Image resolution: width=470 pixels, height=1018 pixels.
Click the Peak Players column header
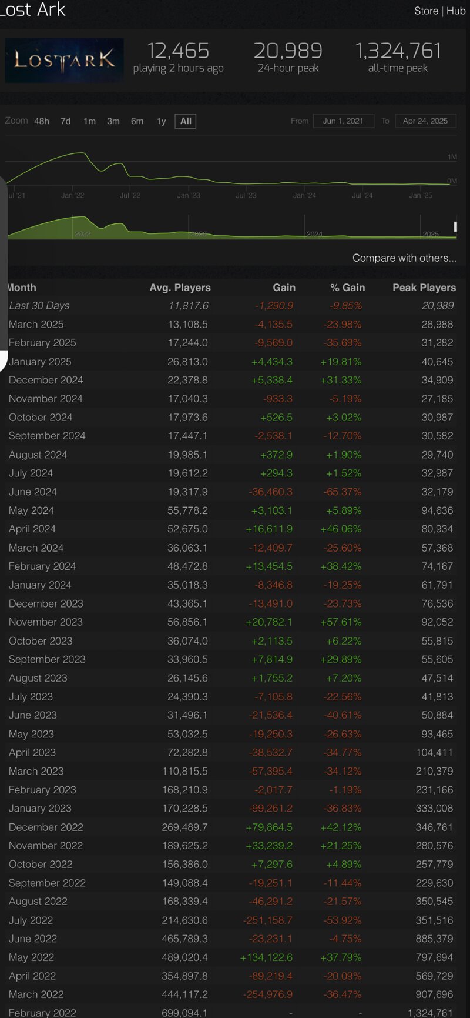(x=424, y=288)
